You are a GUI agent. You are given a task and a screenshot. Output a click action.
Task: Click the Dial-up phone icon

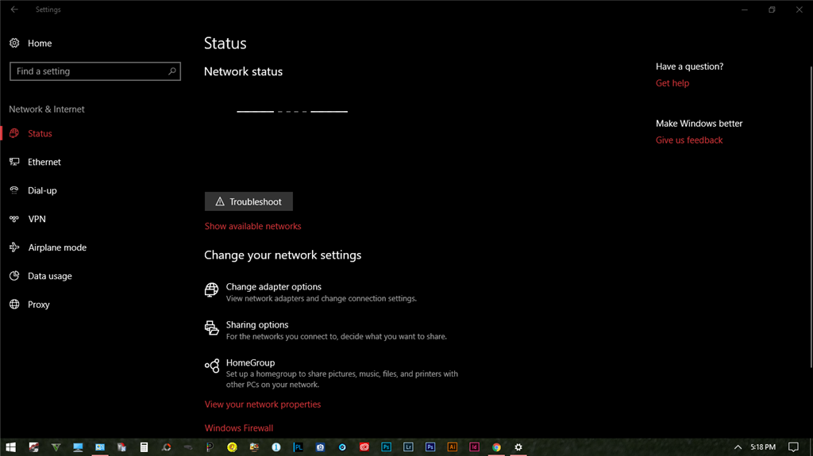(x=14, y=190)
